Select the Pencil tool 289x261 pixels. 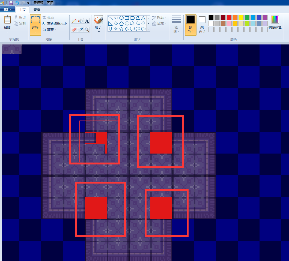[x=74, y=21]
